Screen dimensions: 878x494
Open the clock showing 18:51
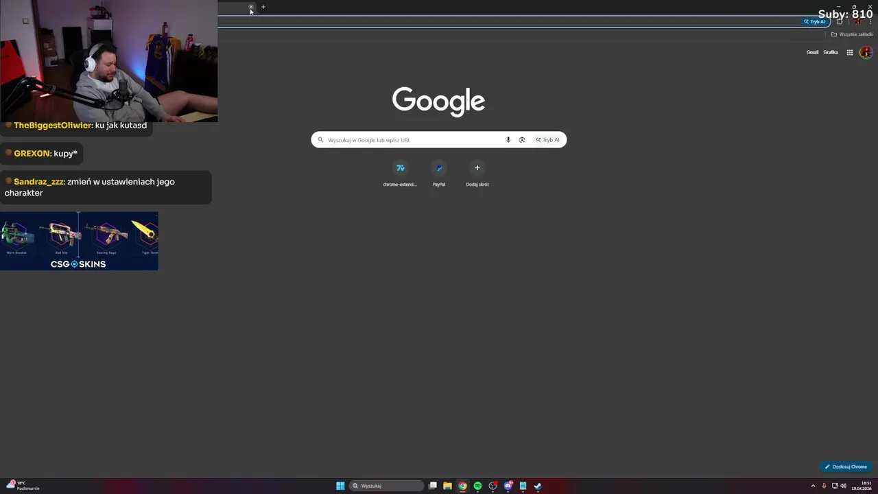[862, 486]
